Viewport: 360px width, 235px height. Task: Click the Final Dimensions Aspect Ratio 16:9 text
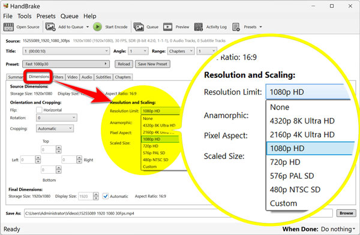151,196
